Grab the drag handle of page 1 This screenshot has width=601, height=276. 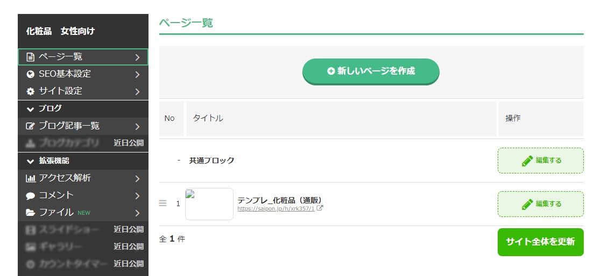point(163,204)
